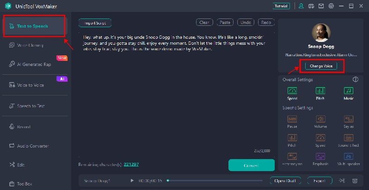Open the Text to Speech section
The width and height of the screenshot is (369, 190).
coord(35,26)
